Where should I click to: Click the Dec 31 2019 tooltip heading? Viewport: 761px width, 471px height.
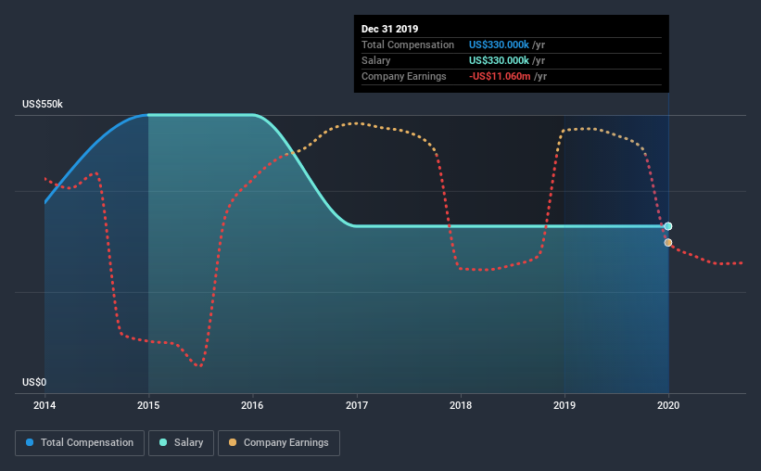point(389,29)
